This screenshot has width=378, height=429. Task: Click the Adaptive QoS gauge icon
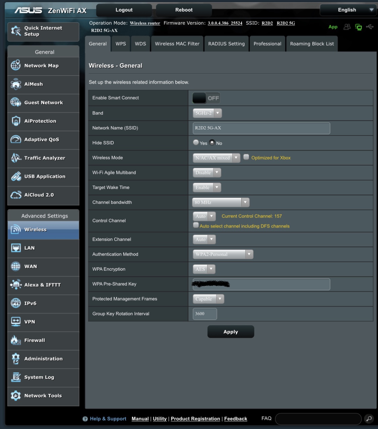[16, 139]
